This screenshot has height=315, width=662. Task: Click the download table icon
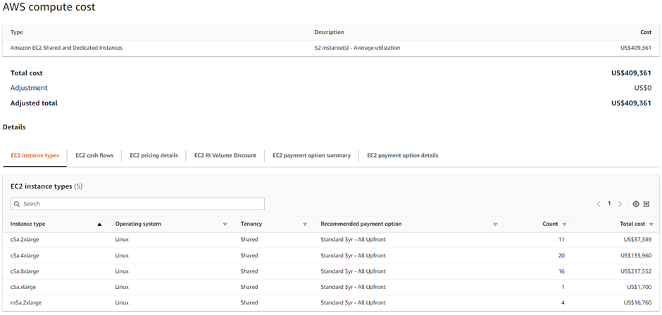[647, 204]
